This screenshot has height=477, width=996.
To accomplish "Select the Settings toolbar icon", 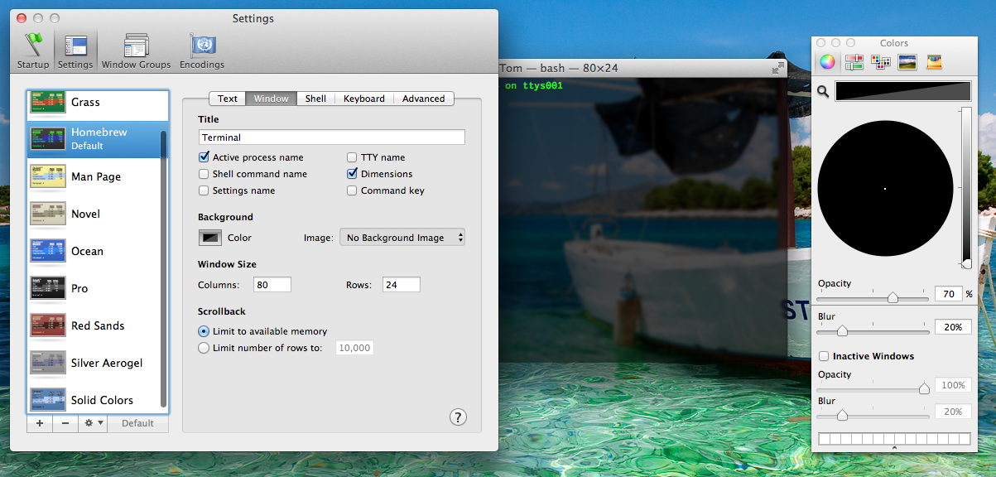I will click(75, 51).
